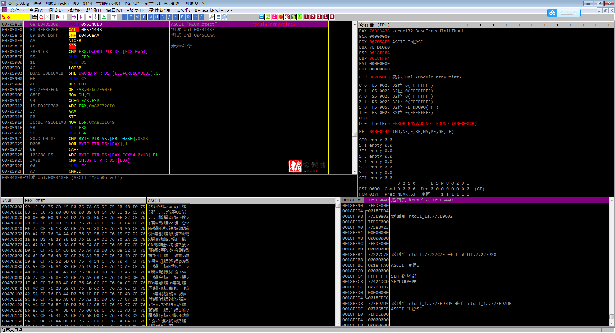Run the program with the red play icon
This screenshot has height=333, width=615.
58,17
